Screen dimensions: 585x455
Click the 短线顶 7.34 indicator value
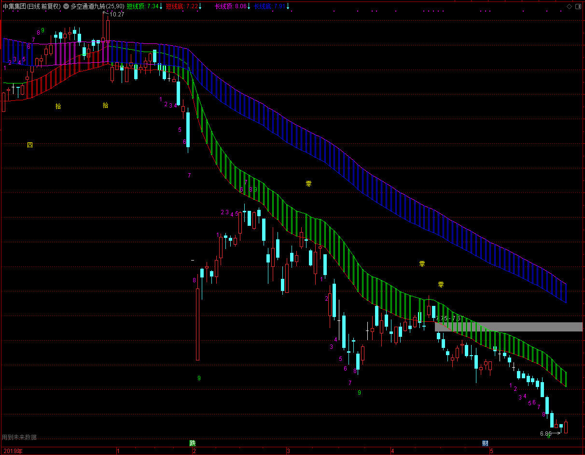tap(142, 7)
